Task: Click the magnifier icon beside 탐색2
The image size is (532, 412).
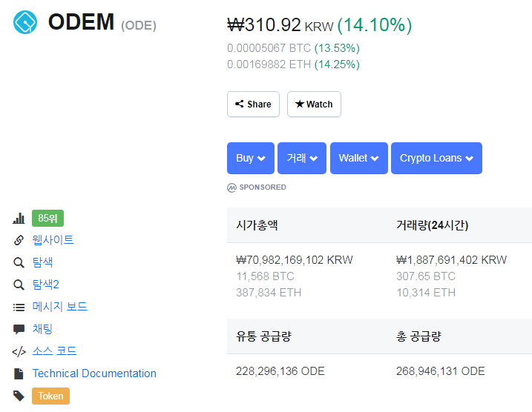Action: [19, 285]
